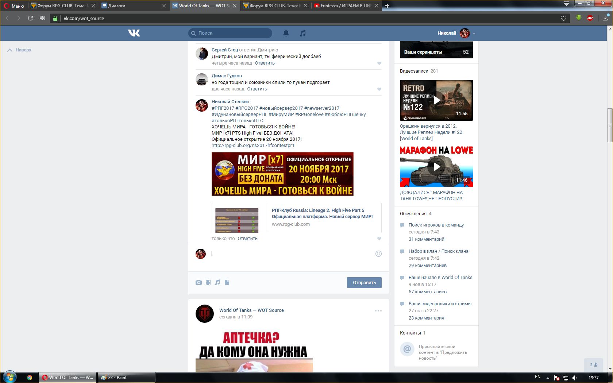Like Димас Гудков's comment heart
Viewport: 613px width, 383px height.
[x=379, y=89]
